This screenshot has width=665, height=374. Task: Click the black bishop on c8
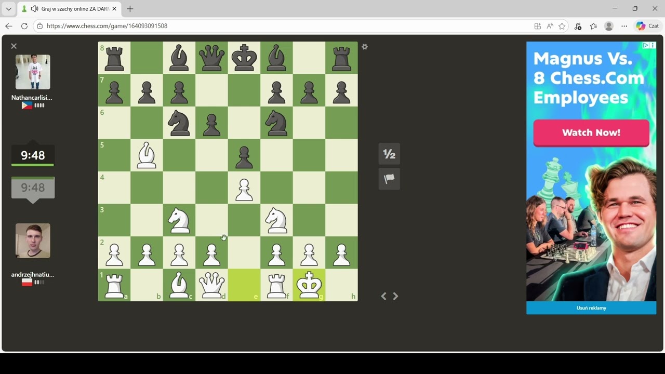[179, 58]
